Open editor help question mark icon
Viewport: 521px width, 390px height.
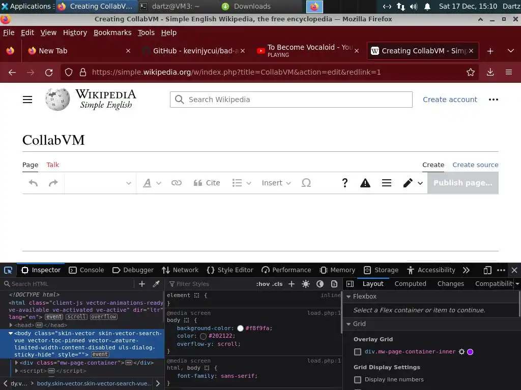click(344, 183)
